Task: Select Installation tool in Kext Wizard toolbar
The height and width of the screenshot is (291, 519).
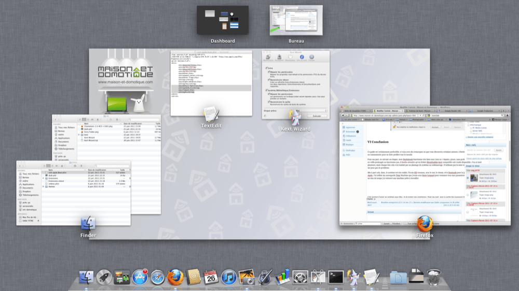Action: [x=279, y=58]
